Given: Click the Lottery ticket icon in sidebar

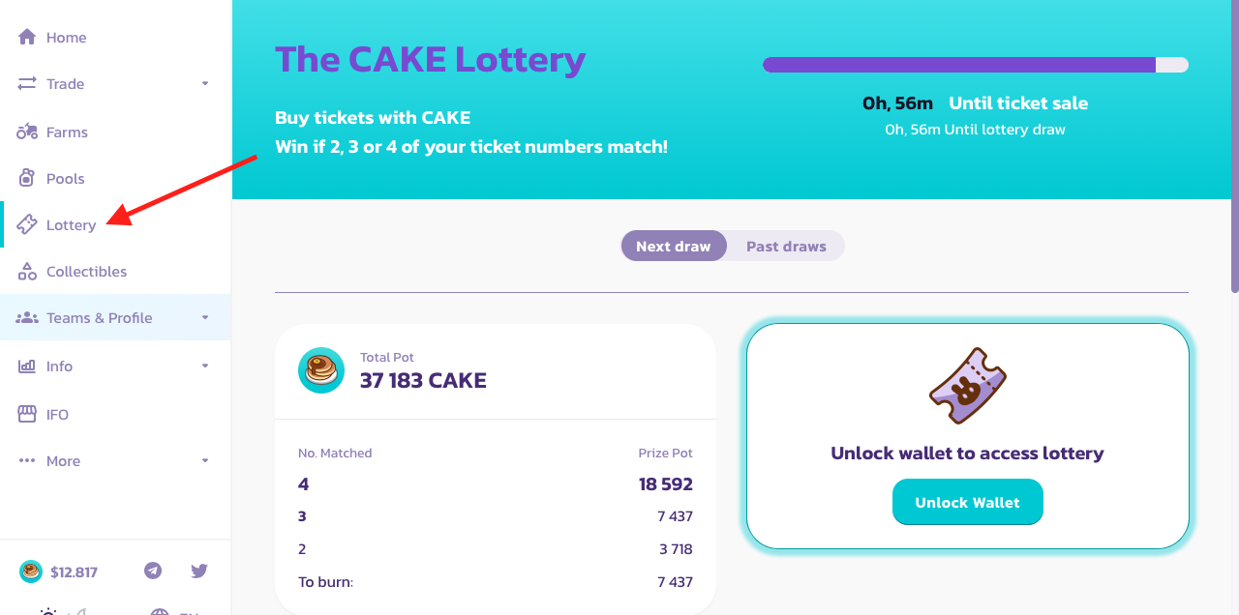Looking at the screenshot, I should pyautogui.click(x=27, y=224).
